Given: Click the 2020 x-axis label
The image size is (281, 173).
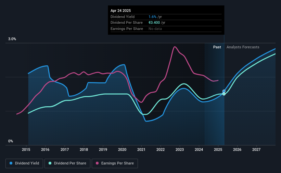Looking at the screenshot, I should [x=122, y=150].
